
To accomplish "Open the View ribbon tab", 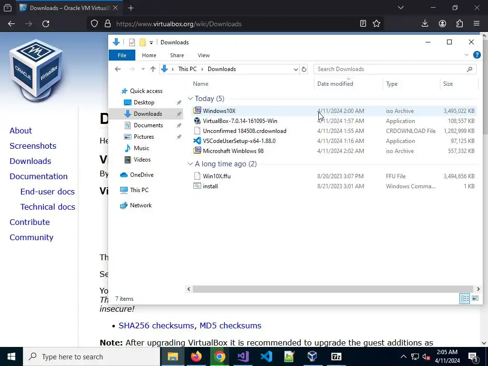I will 203,55.
